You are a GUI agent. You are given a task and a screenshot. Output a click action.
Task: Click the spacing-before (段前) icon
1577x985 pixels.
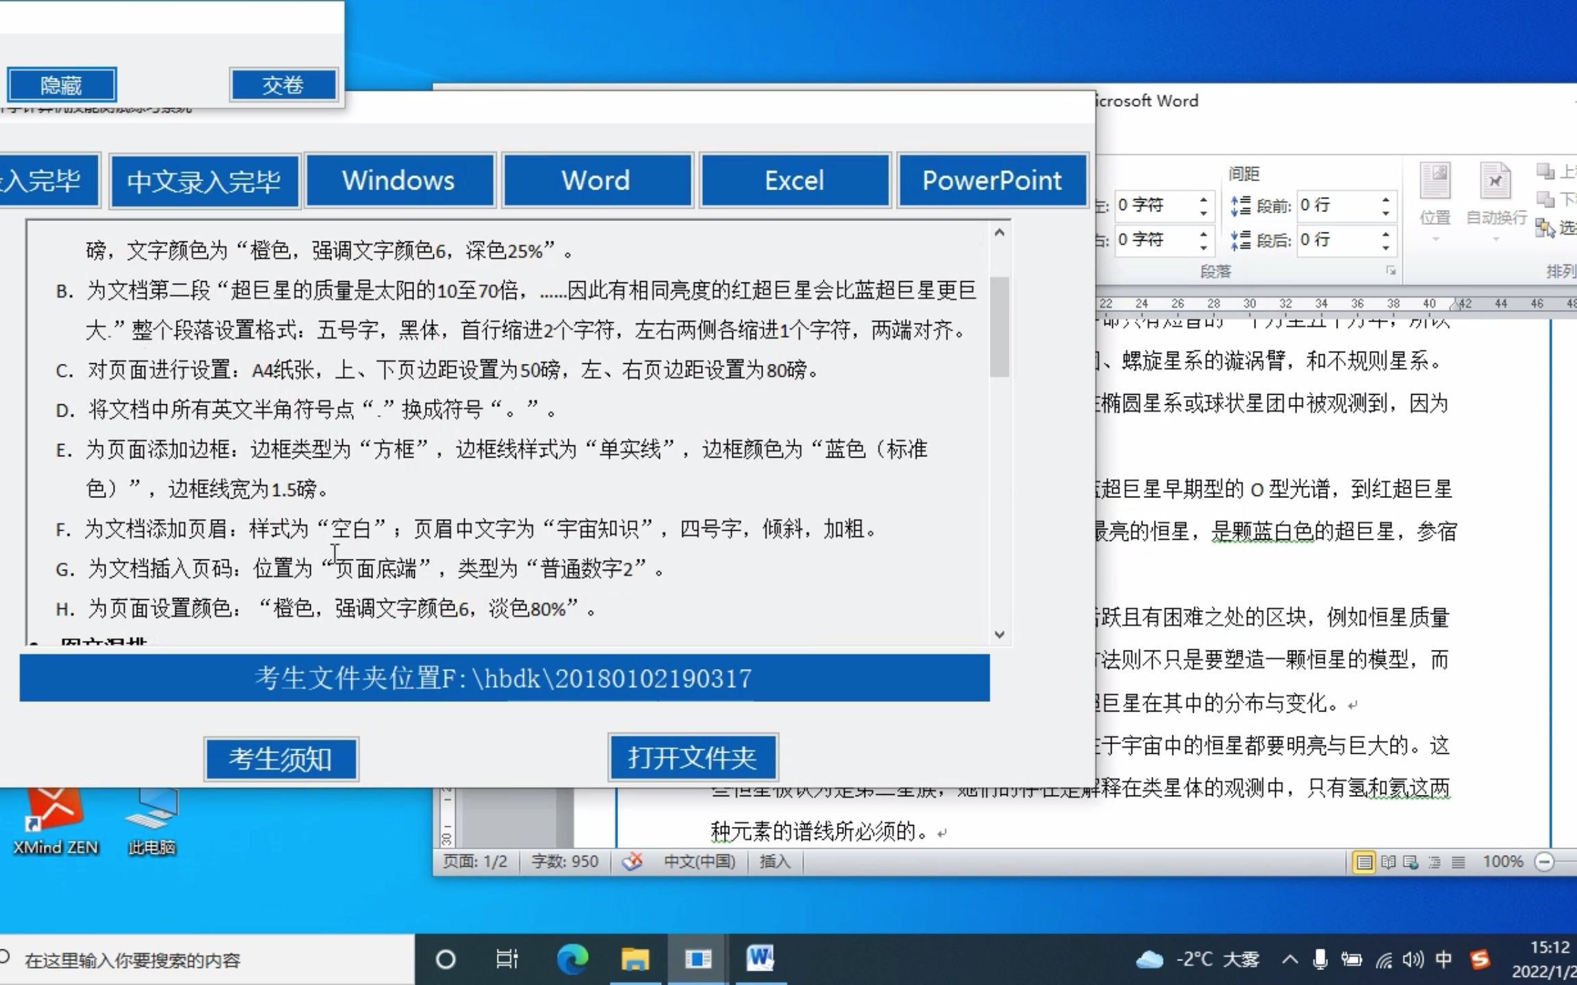1241,205
